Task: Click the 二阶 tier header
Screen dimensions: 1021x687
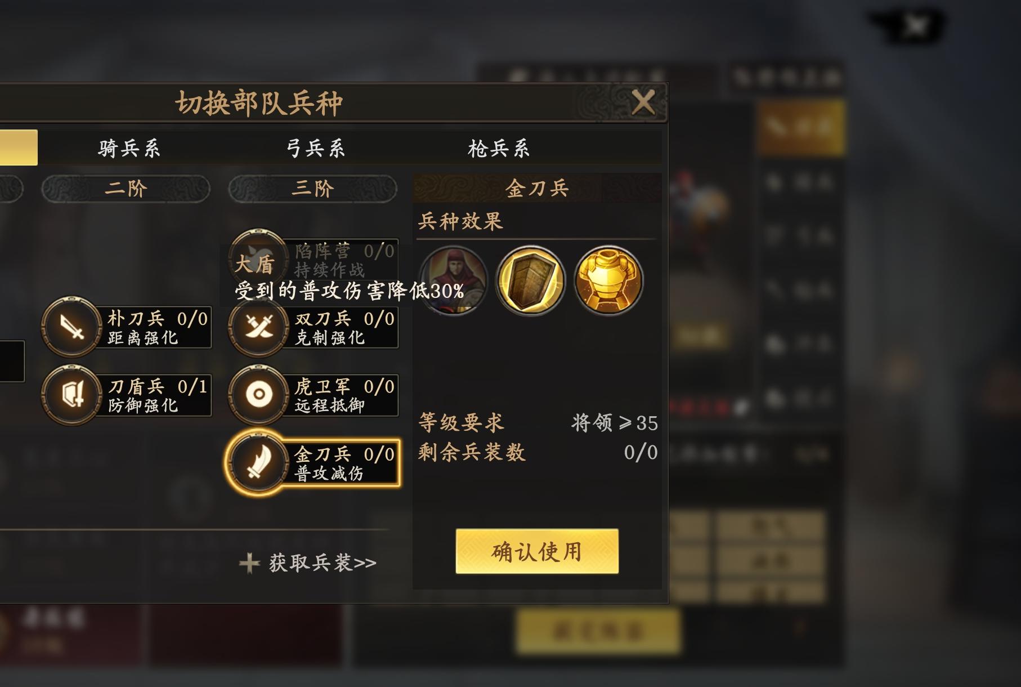Action: click(126, 188)
